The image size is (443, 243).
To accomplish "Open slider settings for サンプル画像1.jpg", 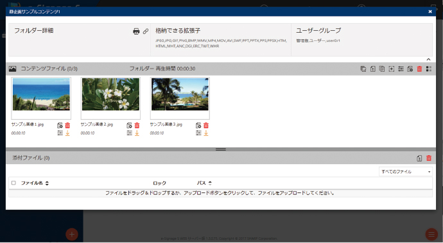I will (x=60, y=133).
